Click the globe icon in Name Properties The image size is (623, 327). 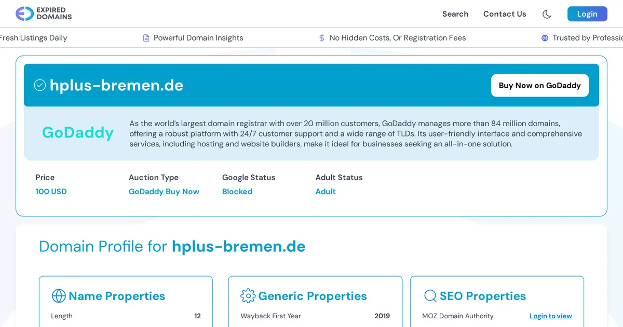point(59,296)
